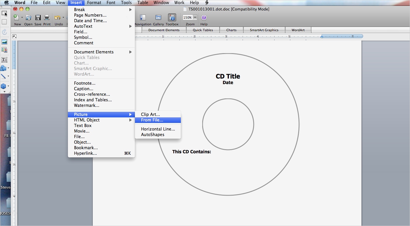Image resolution: width=410 pixels, height=226 pixels.
Task: Open the Tools menu in menu bar
Action: [126, 3]
